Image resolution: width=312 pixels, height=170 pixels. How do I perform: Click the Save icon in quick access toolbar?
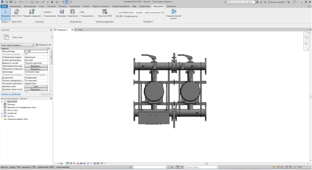[11, 2]
